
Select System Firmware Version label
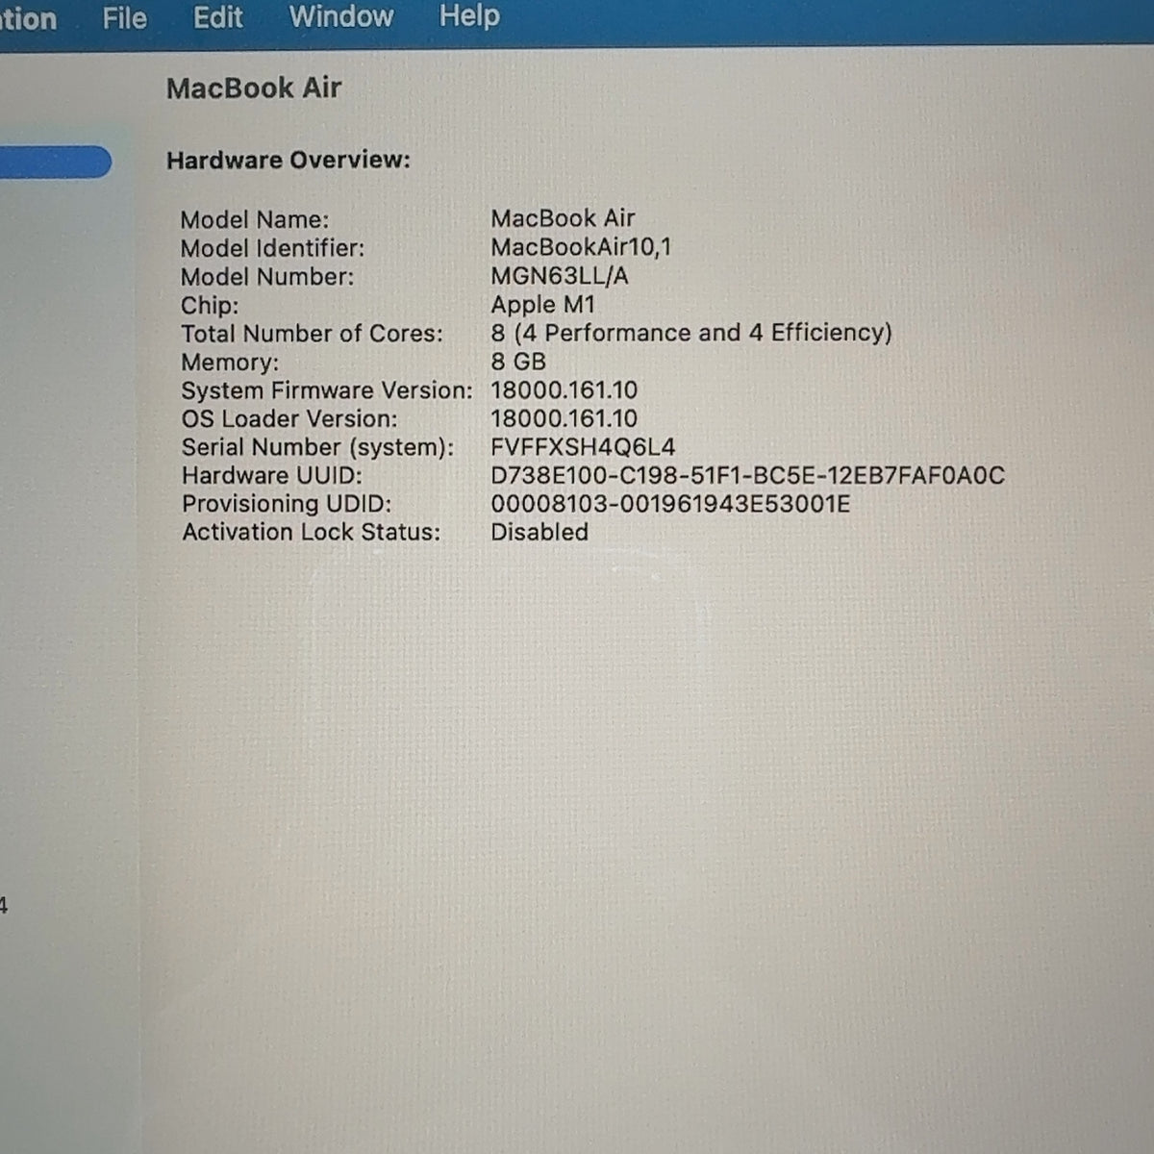pos(327,390)
